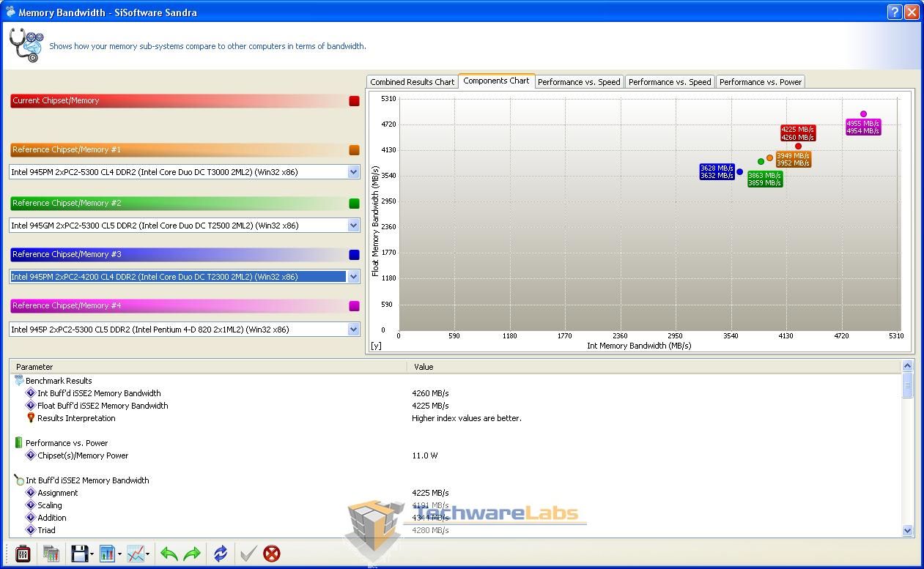Image resolution: width=924 pixels, height=569 pixels.
Task: Click the blue Reference #3 color square
Action: pyautogui.click(x=354, y=255)
